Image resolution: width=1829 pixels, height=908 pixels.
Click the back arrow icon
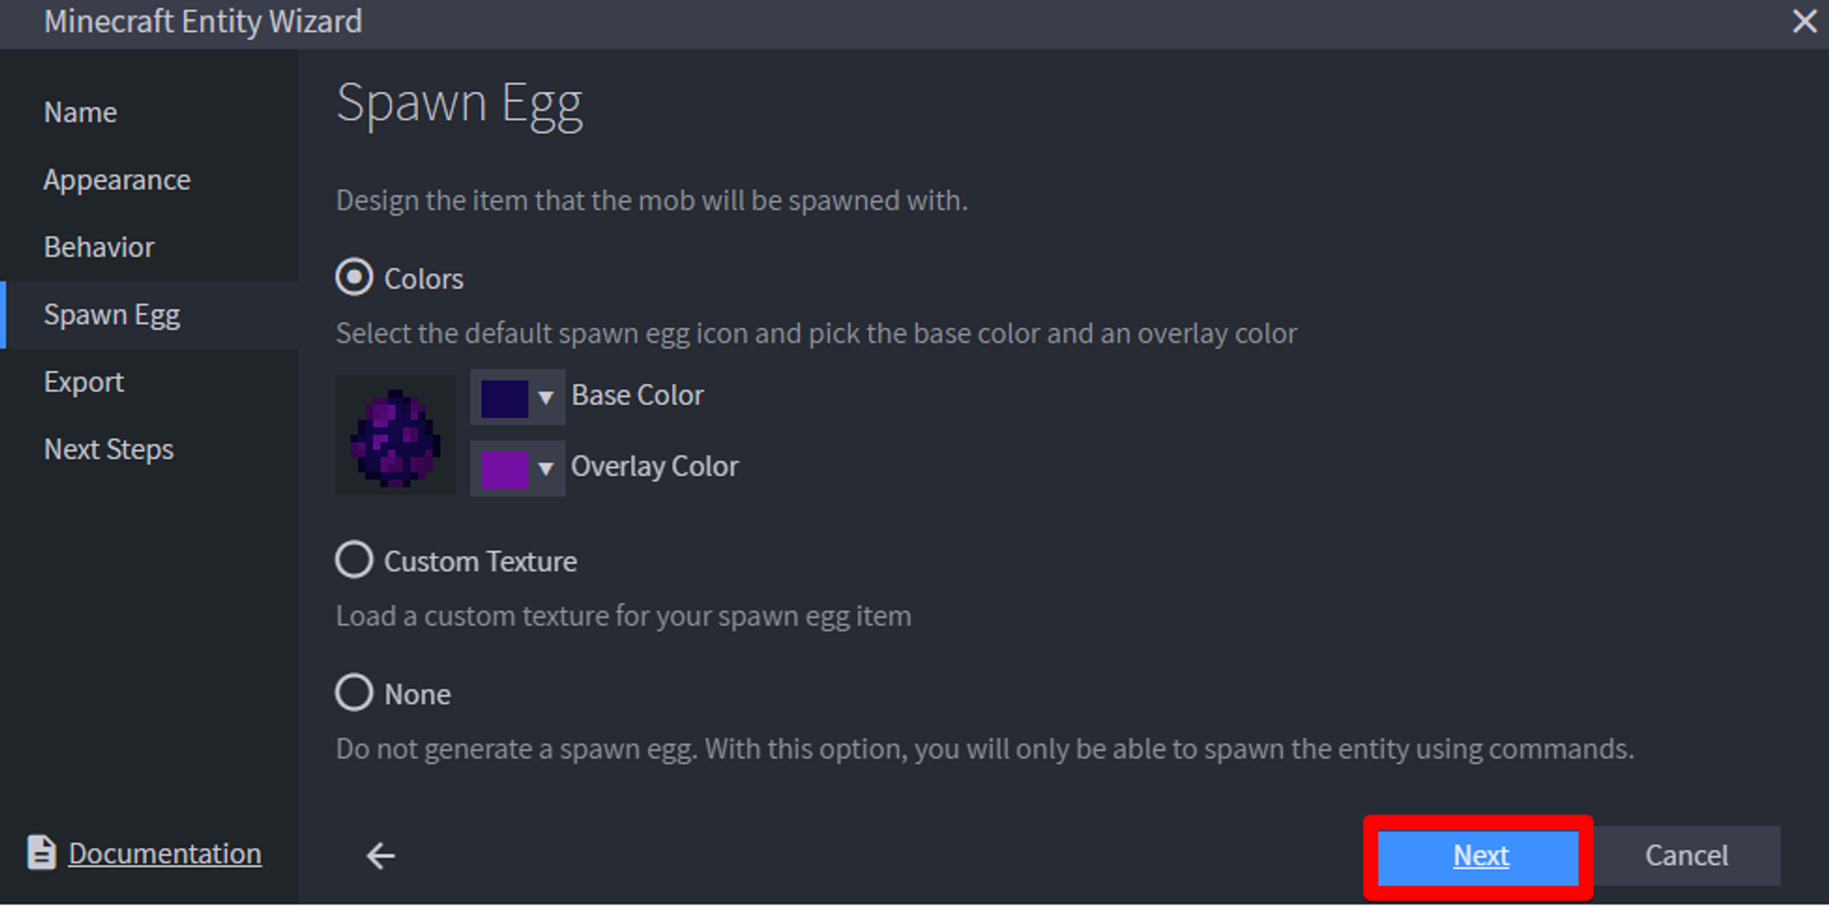[380, 856]
